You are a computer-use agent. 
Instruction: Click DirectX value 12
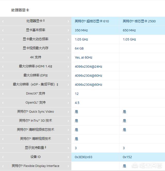[x=77, y=94]
